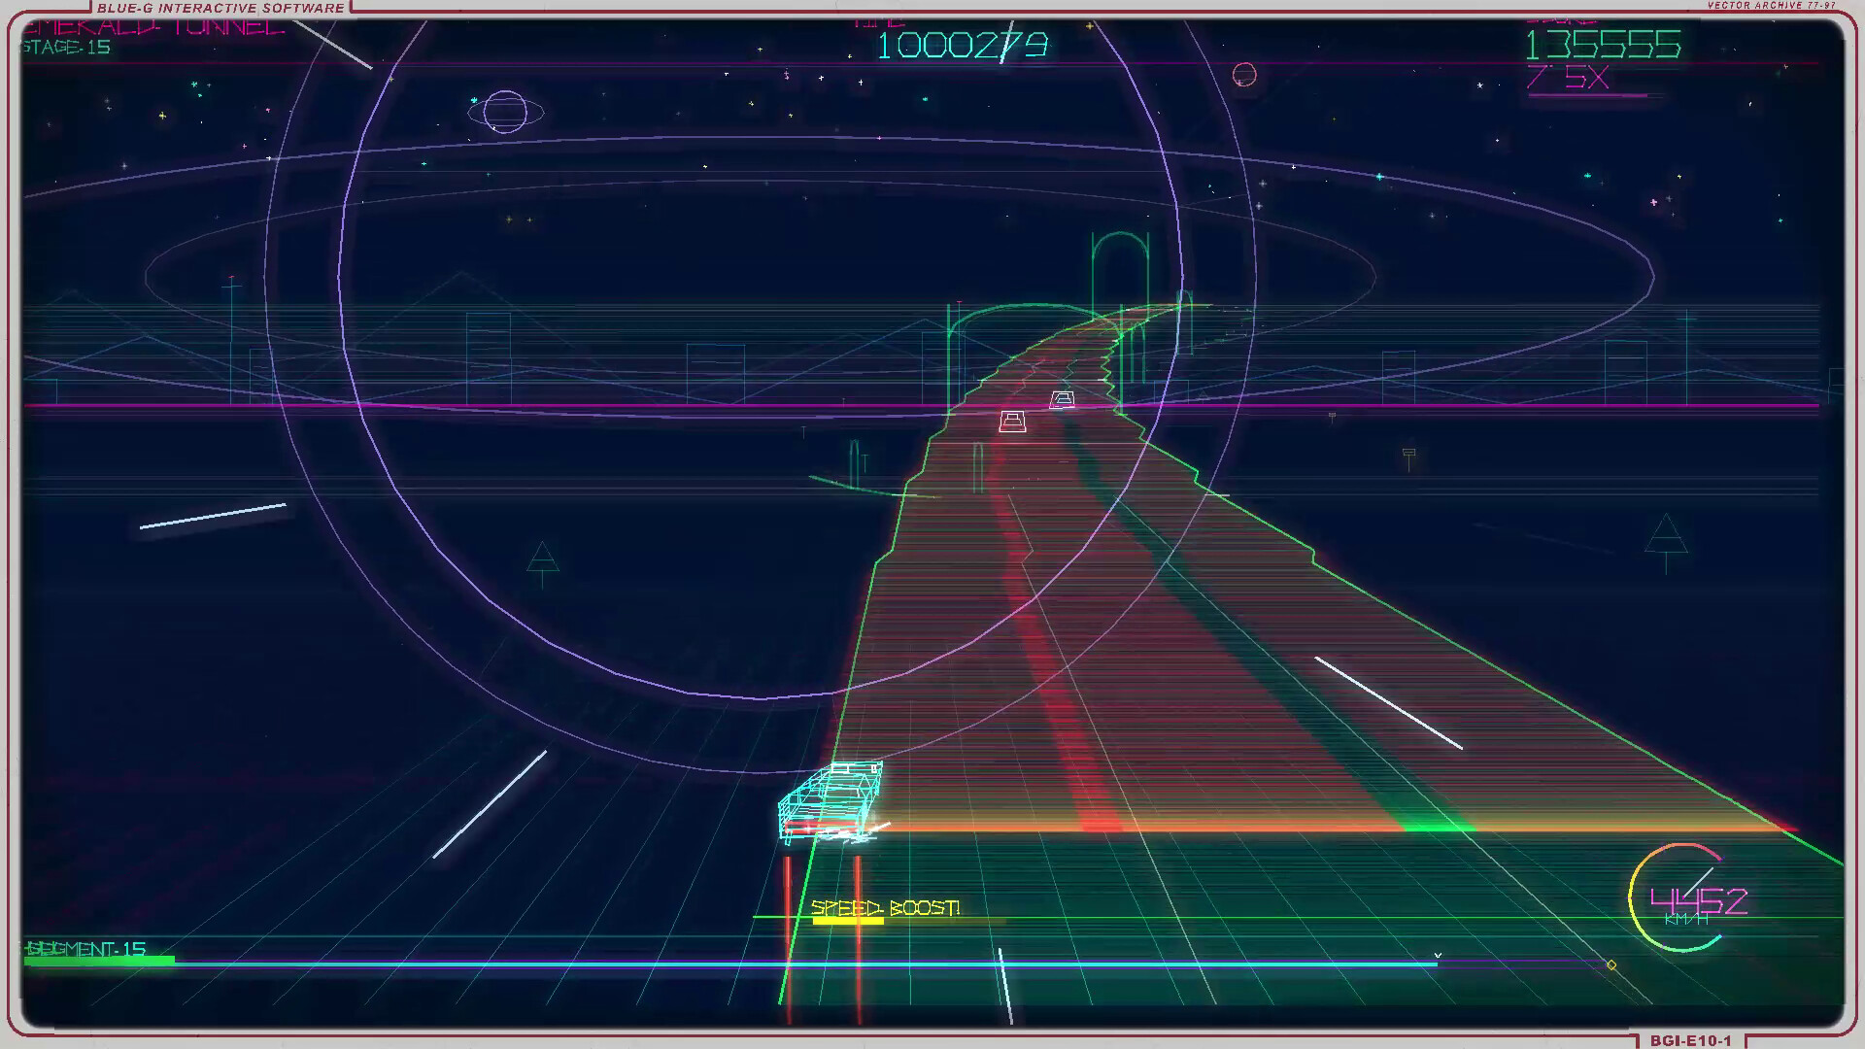Click the ringed planet in the sky
This screenshot has width=1865, height=1049.
point(505,112)
